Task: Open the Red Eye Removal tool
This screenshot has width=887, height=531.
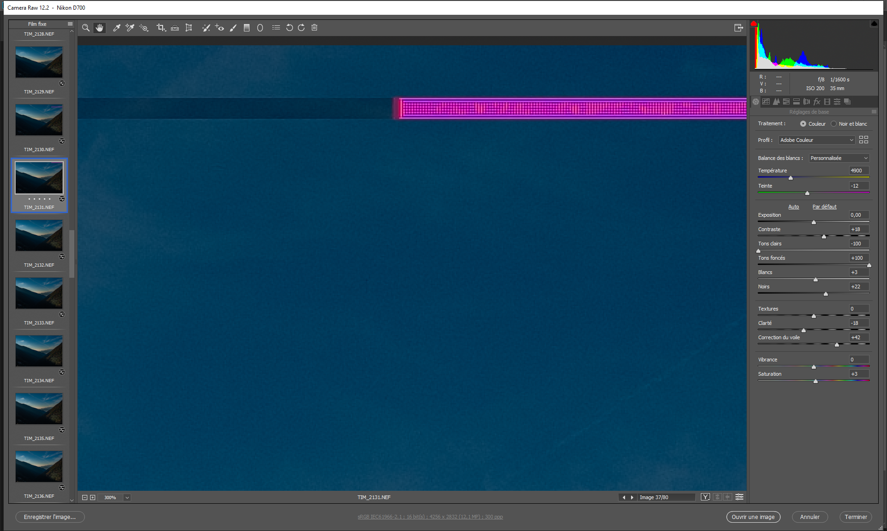Action: pyautogui.click(x=219, y=28)
